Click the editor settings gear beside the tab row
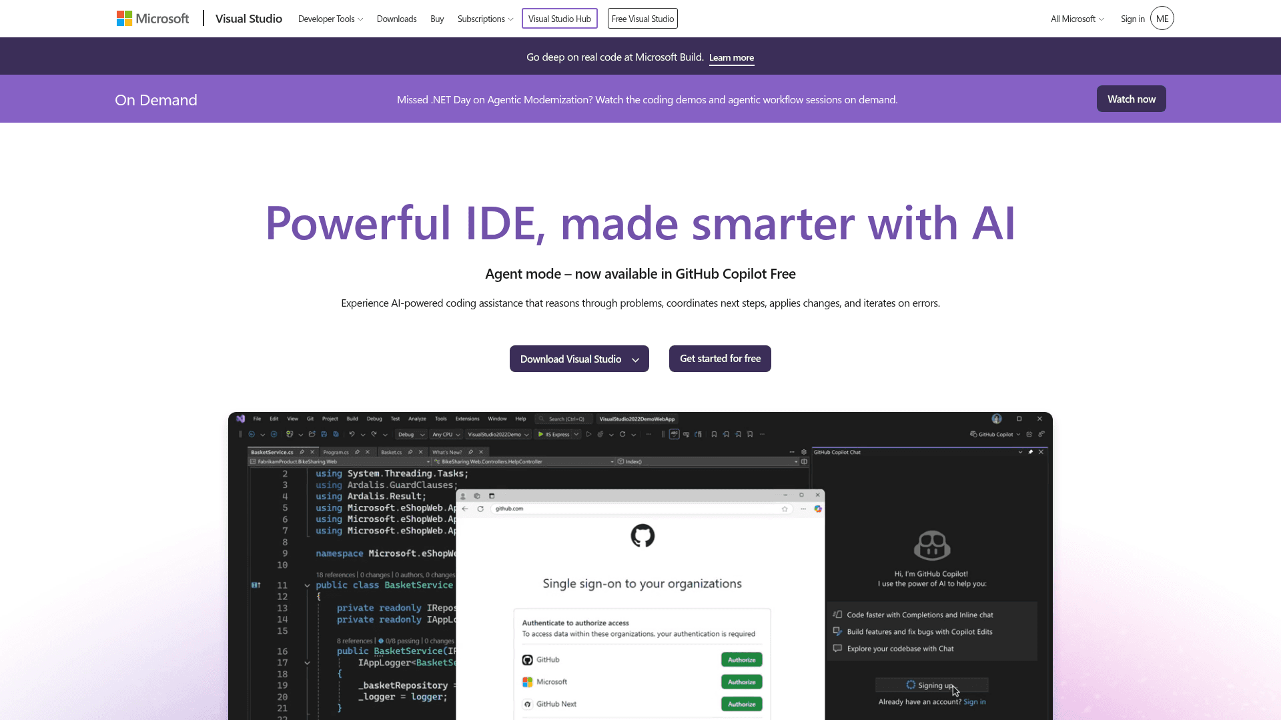 point(804,452)
